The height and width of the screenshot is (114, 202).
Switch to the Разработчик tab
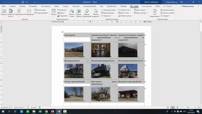click(x=111, y=6)
